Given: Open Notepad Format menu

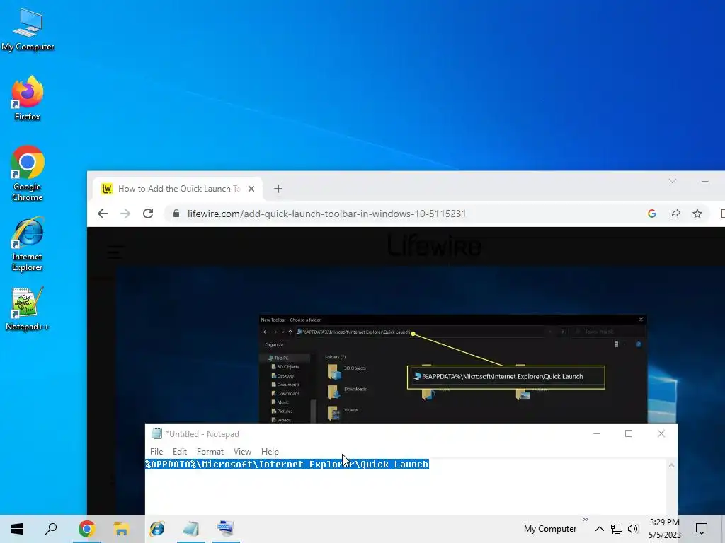Looking at the screenshot, I should [x=210, y=452].
